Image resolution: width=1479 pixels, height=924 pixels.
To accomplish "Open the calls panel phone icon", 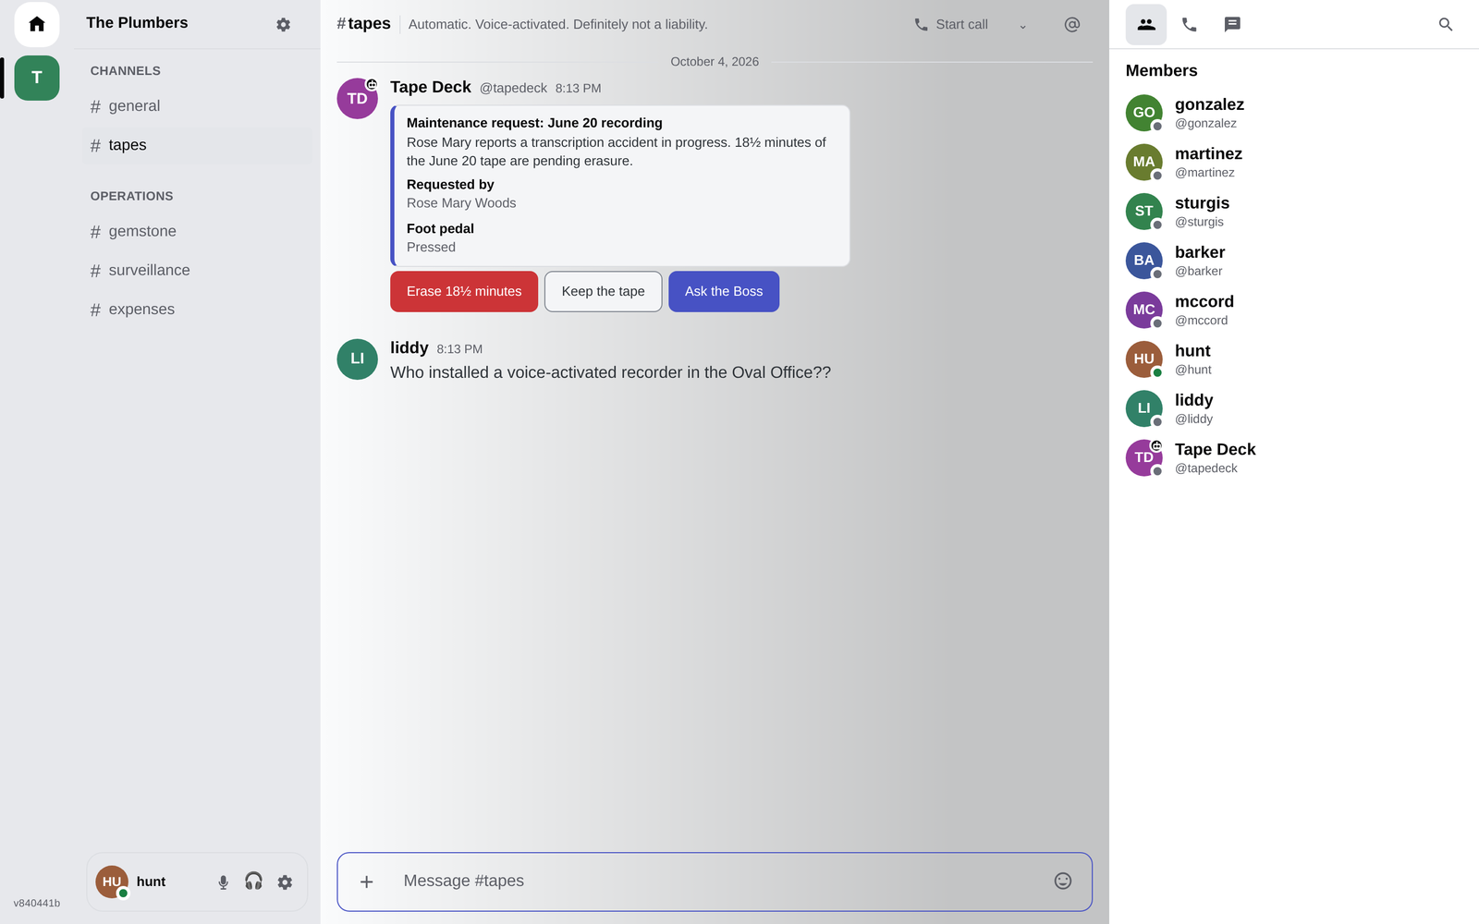I will (x=1190, y=25).
